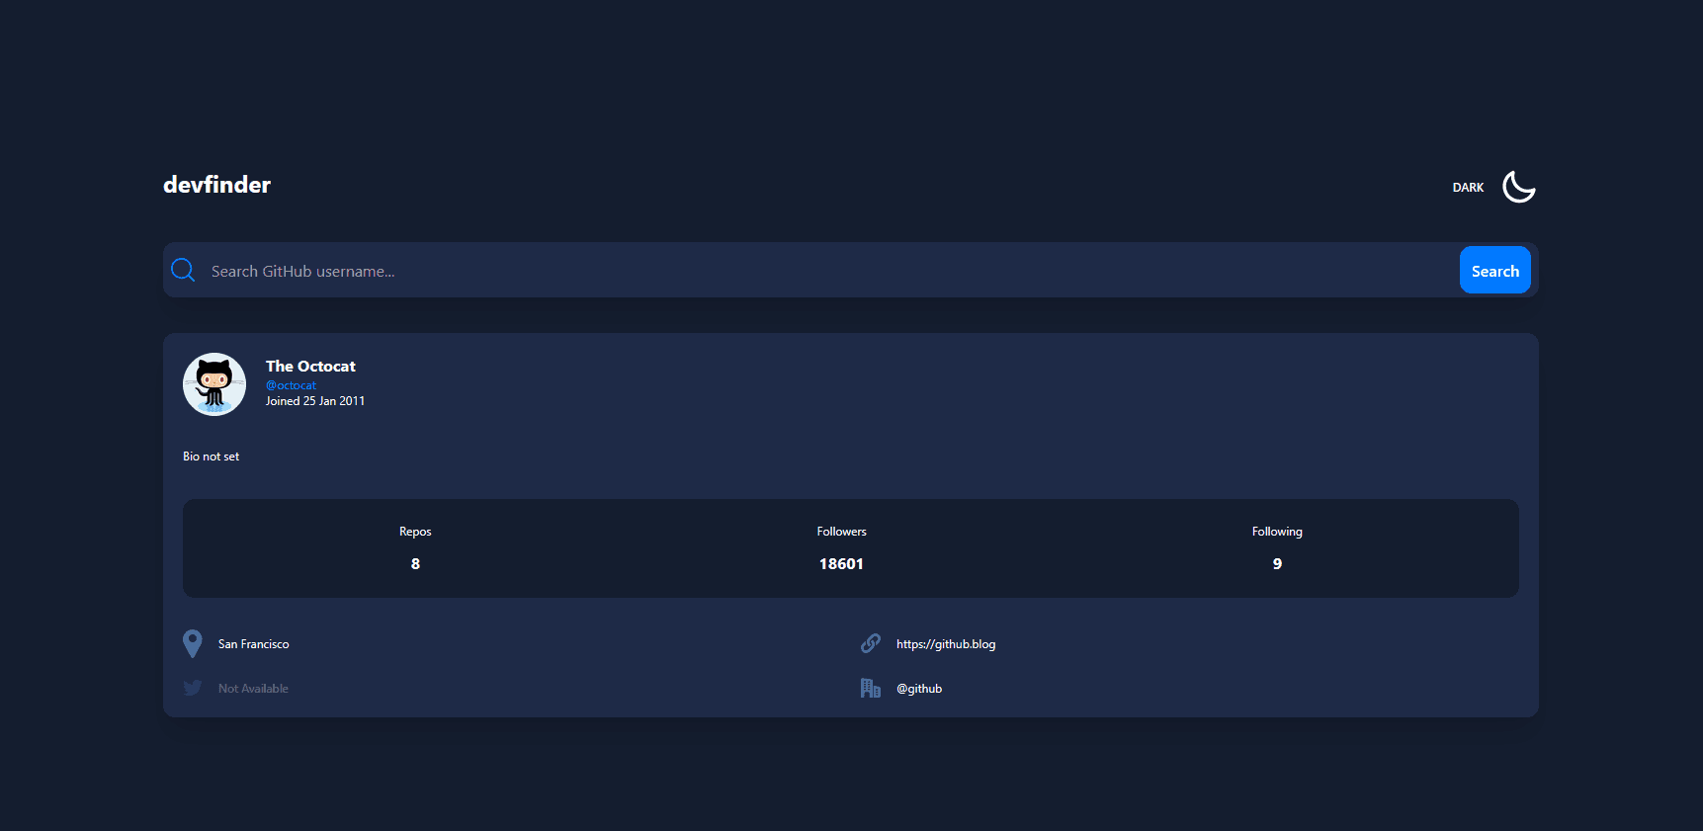
Task: Click the Following label
Action: [x=1277, y=532]
